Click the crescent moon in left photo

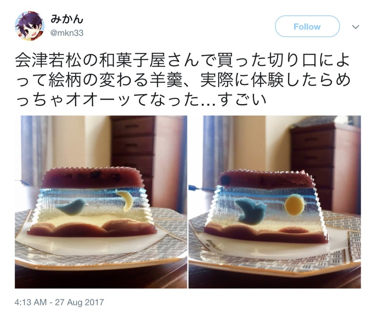click(x=126, y=201)
